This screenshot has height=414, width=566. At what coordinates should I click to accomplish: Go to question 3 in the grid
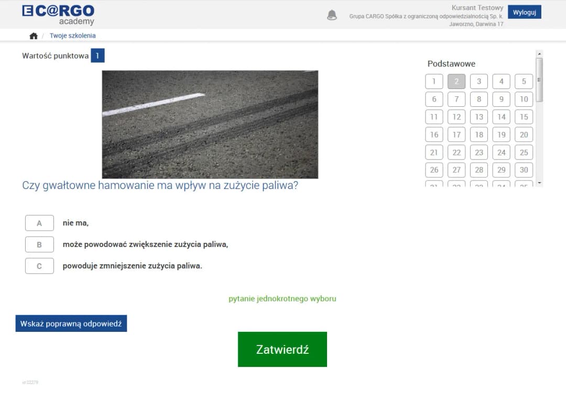[479, 82]
